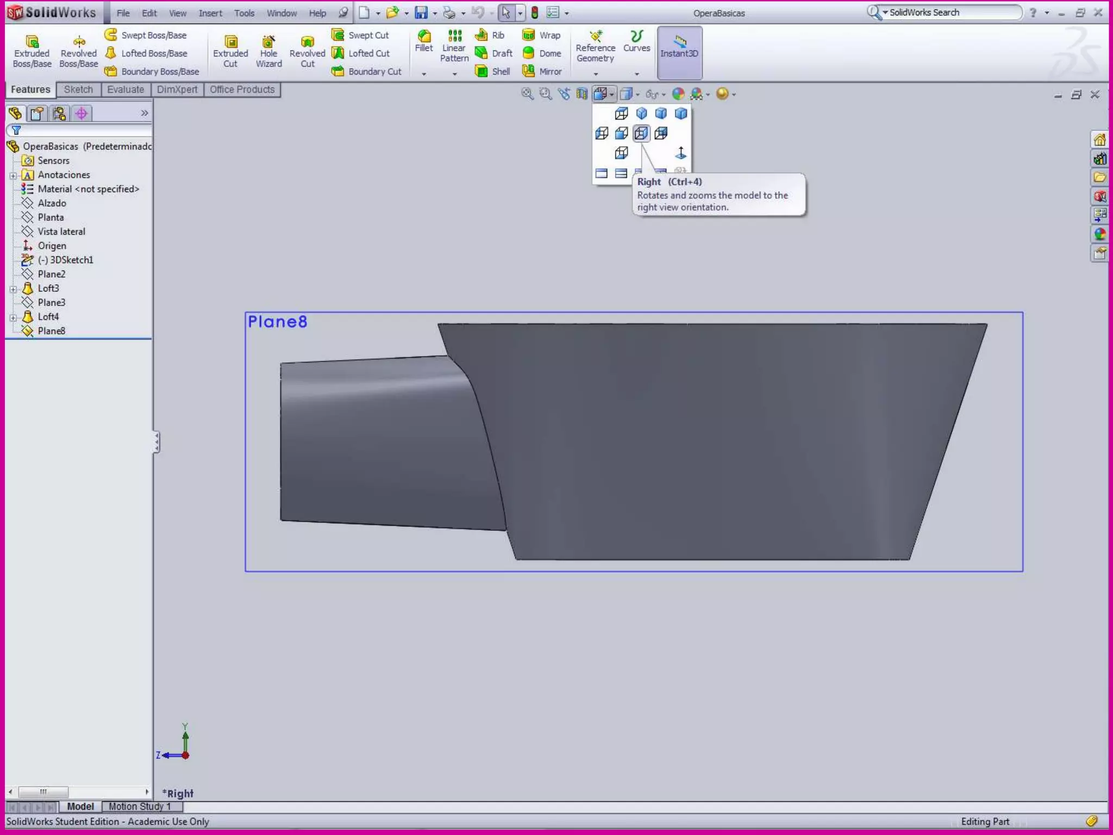1113x835 pixels.
Task: Toggle the Section View icon
Action: [x=582, y=94]
